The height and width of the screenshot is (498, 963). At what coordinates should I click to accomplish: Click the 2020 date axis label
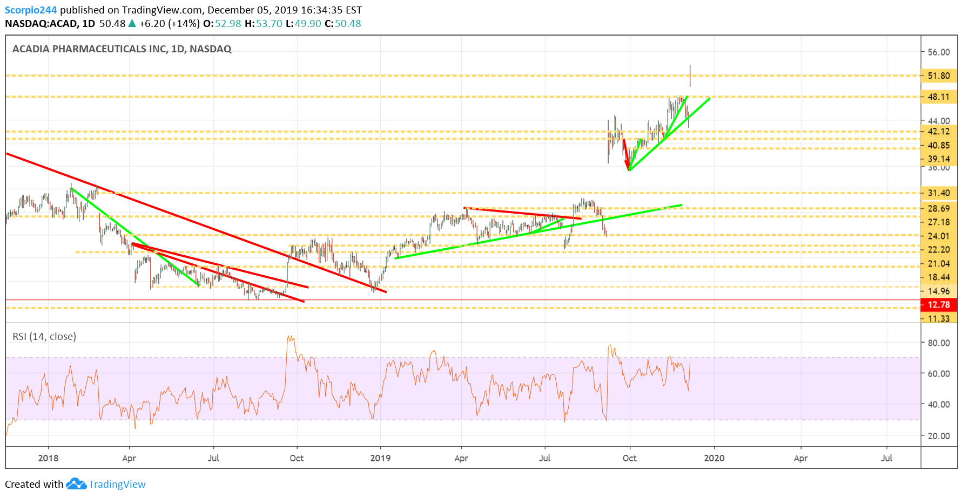pyautogui.click(x=714, y=458)
